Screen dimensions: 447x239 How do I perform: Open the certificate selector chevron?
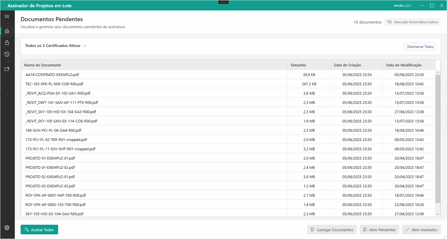[85, 46]
